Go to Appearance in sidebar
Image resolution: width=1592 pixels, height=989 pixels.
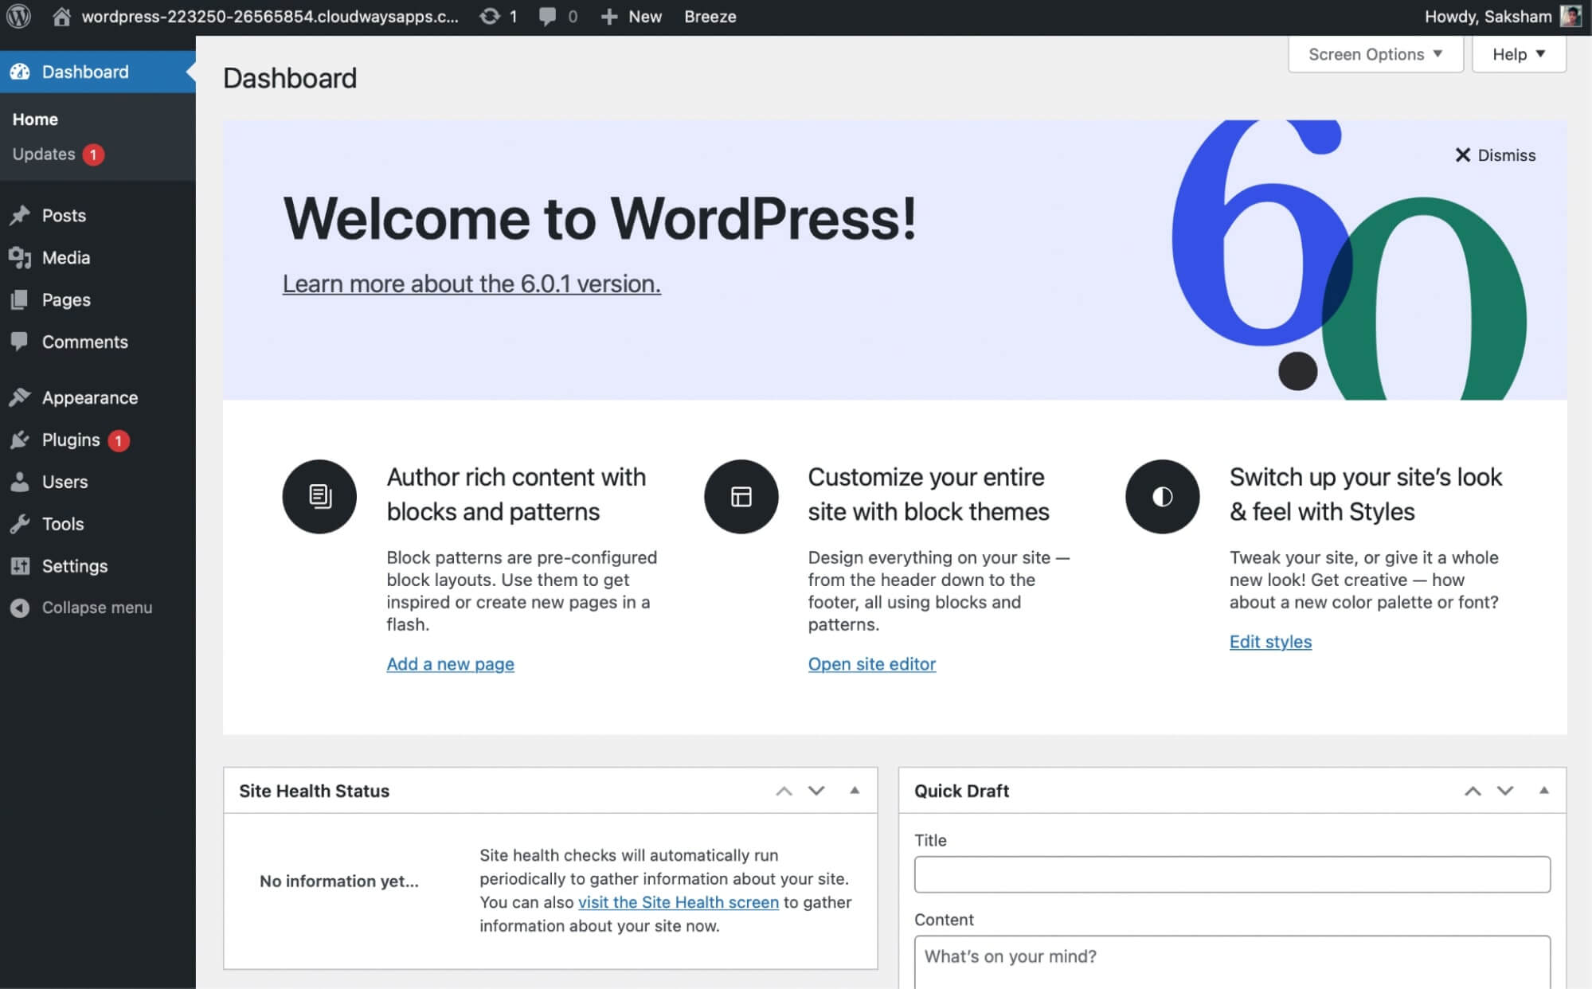(x=90, y=397)
